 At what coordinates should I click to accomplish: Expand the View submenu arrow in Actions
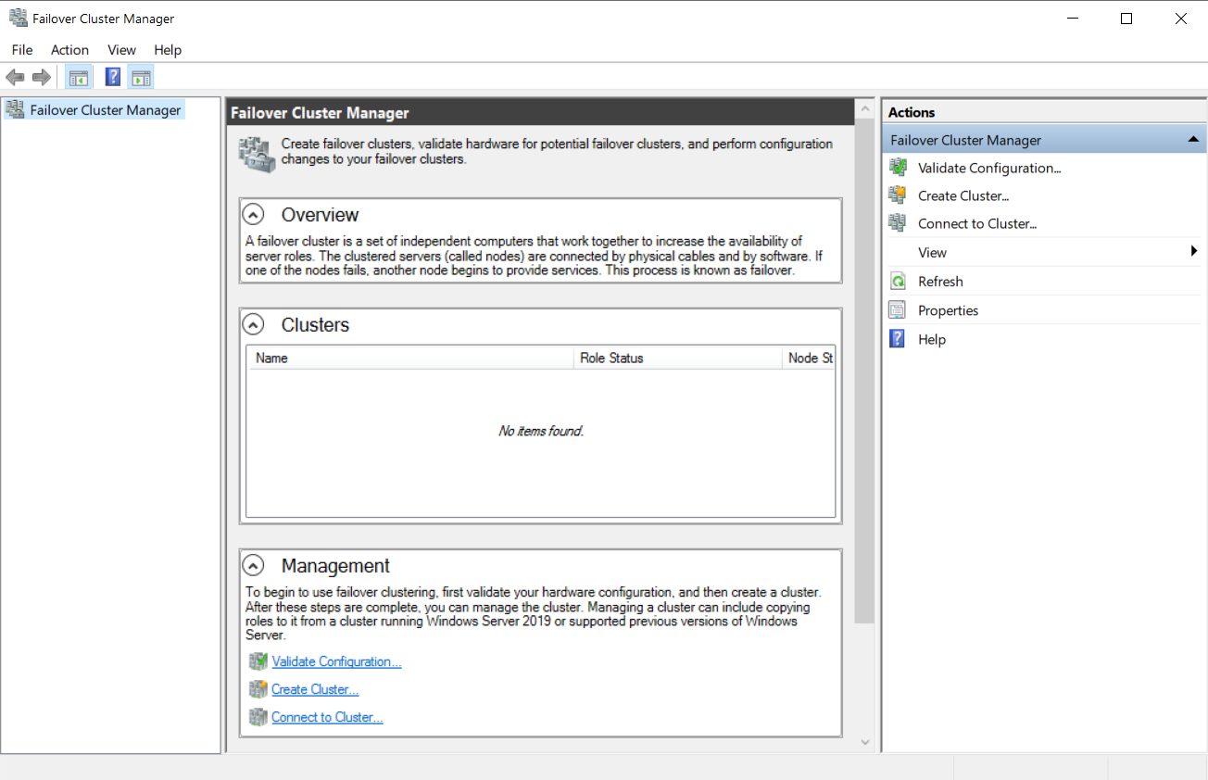(x=1194, y=252)
